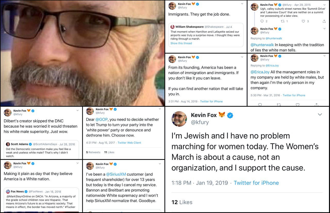Image resolution: width=330 pixels, height=213 pixels.
Task: Click the 'Twitter Web Client' source link
Action: (x=129, y=143)
